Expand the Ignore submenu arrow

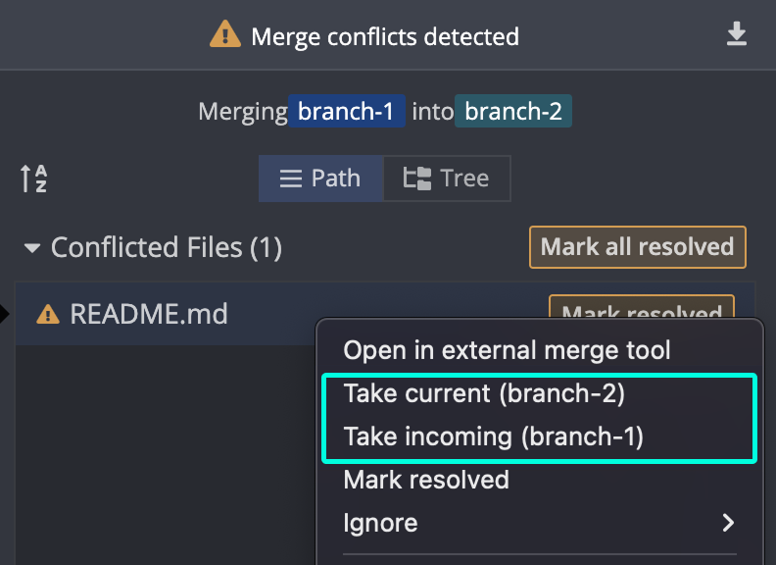pyautogui.click(x=728, y=523)
